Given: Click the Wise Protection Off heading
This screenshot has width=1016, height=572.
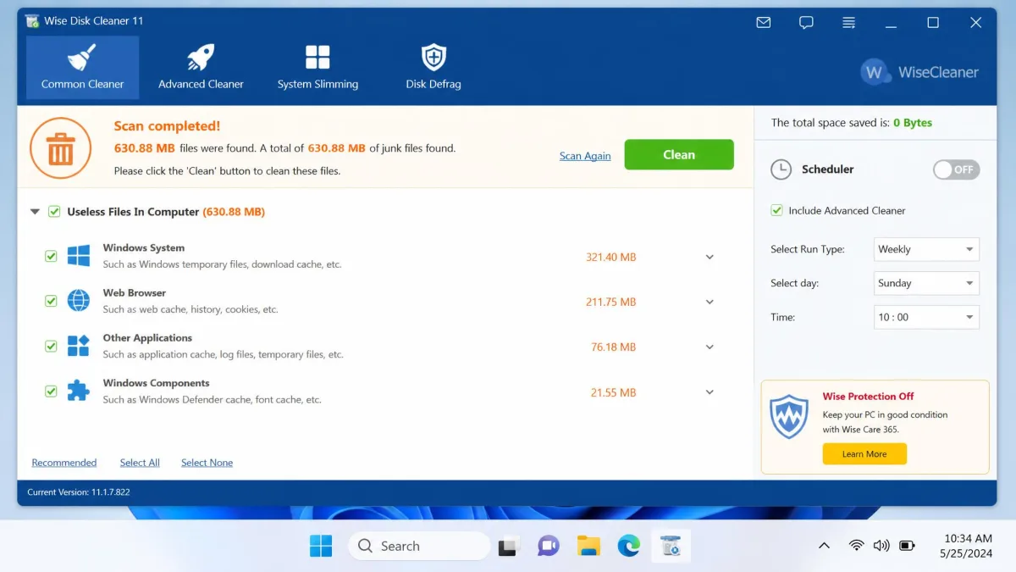Looking at the screenshot, I should point(868,397).
